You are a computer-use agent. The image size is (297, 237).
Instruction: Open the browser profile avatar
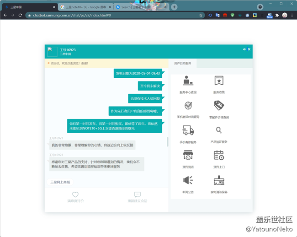pyautogui.click(x=285, y=15)
